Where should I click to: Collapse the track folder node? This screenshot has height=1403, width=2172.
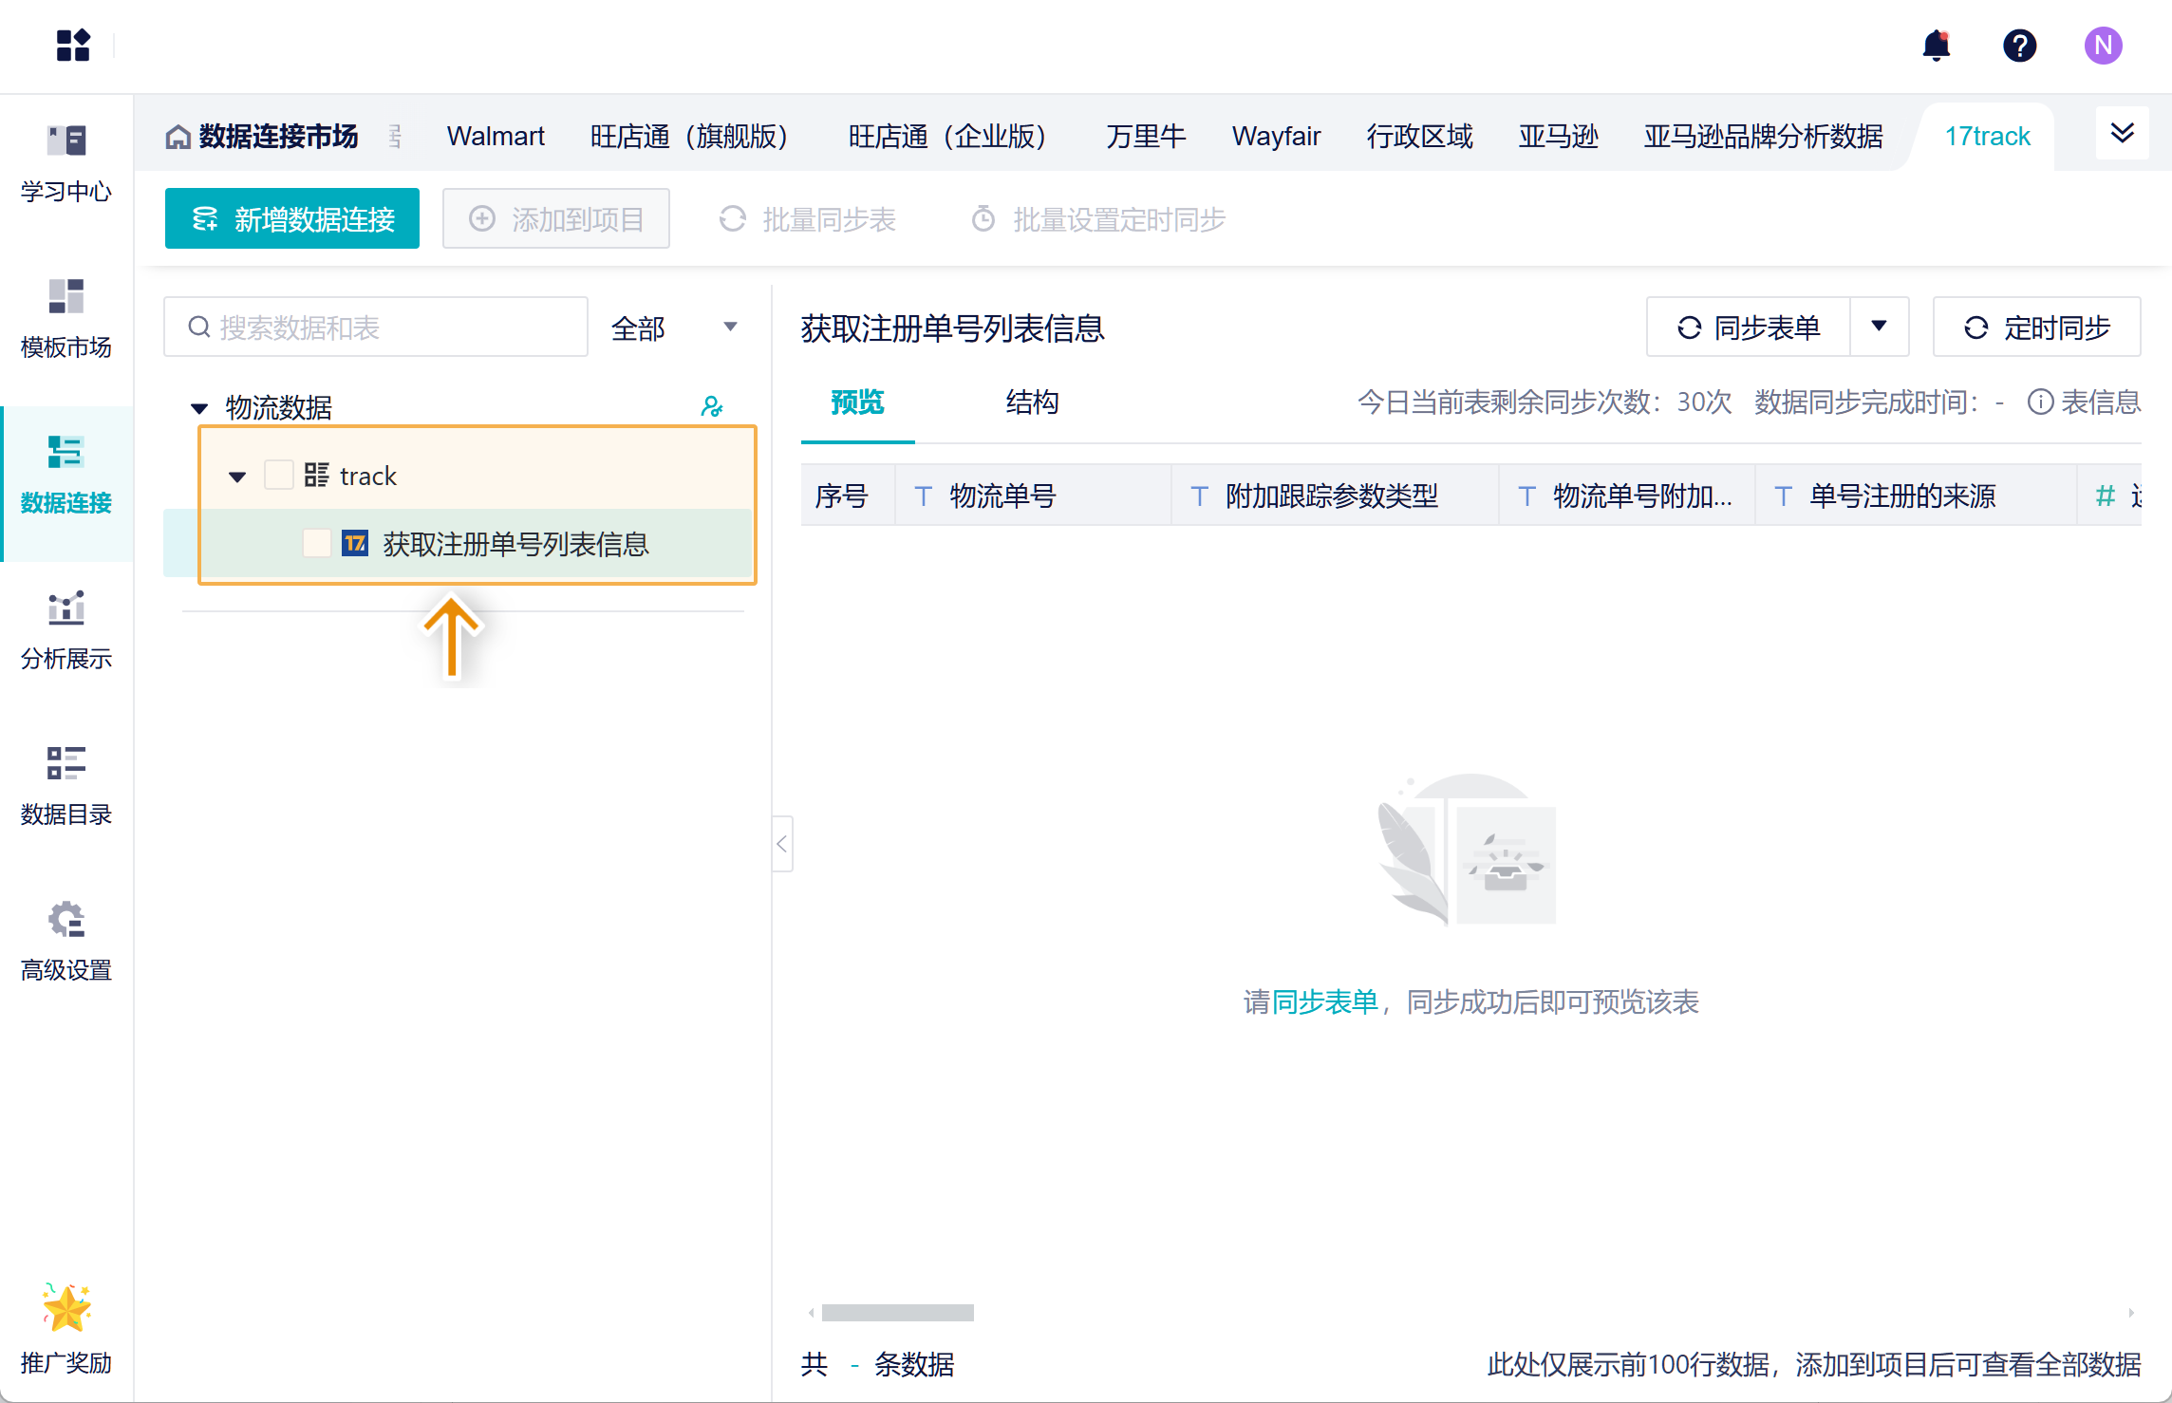click(237, 477)
